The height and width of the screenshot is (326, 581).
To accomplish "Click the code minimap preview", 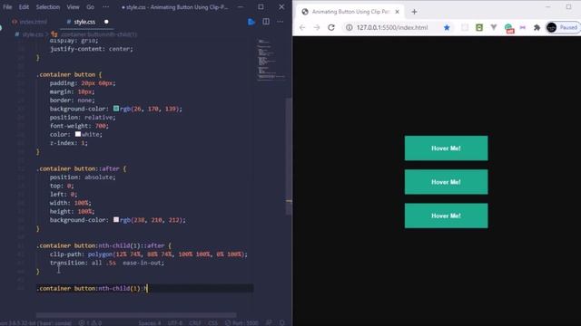I will point(271,59).
